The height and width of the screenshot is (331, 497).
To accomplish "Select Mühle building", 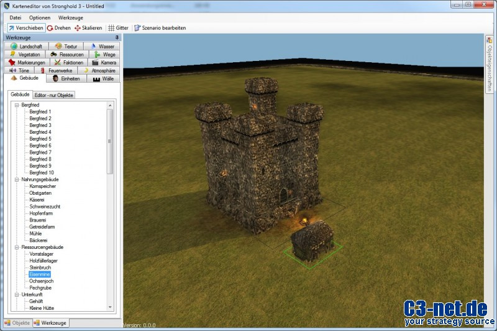I will tap(35, 233).
